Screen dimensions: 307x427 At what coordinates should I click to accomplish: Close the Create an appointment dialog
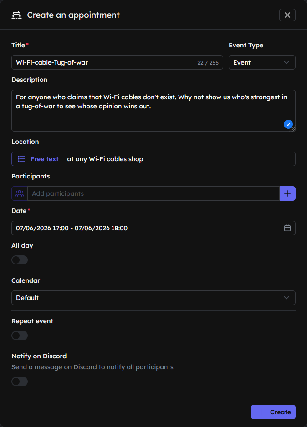(287, 15)
